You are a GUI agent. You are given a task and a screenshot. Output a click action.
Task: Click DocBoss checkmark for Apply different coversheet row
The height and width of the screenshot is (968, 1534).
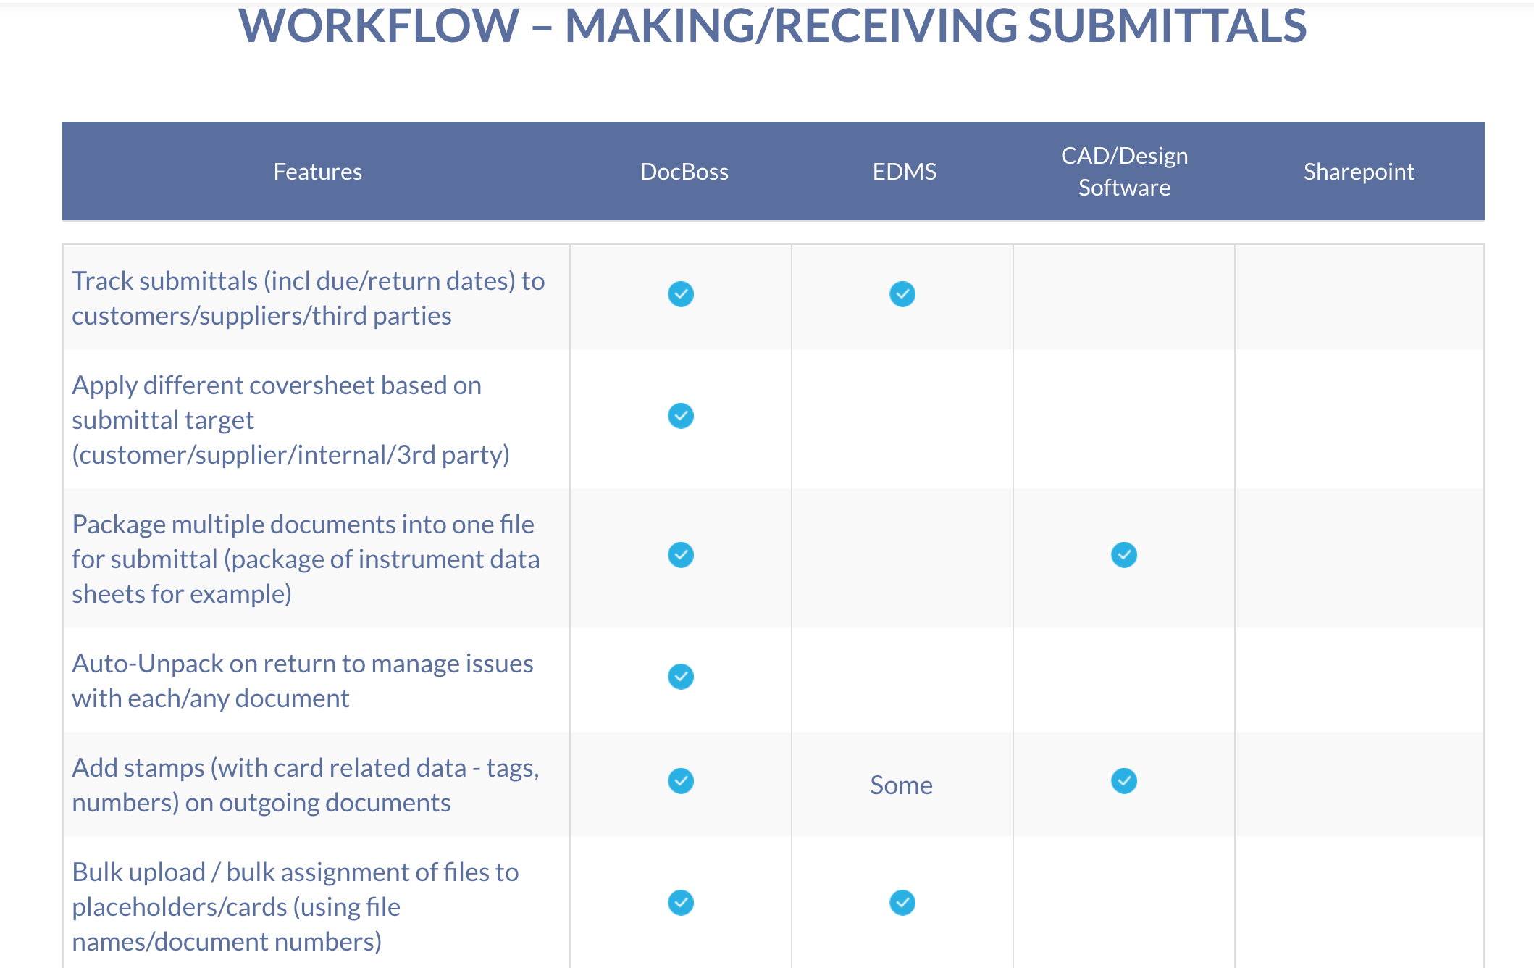pos(681,416)
